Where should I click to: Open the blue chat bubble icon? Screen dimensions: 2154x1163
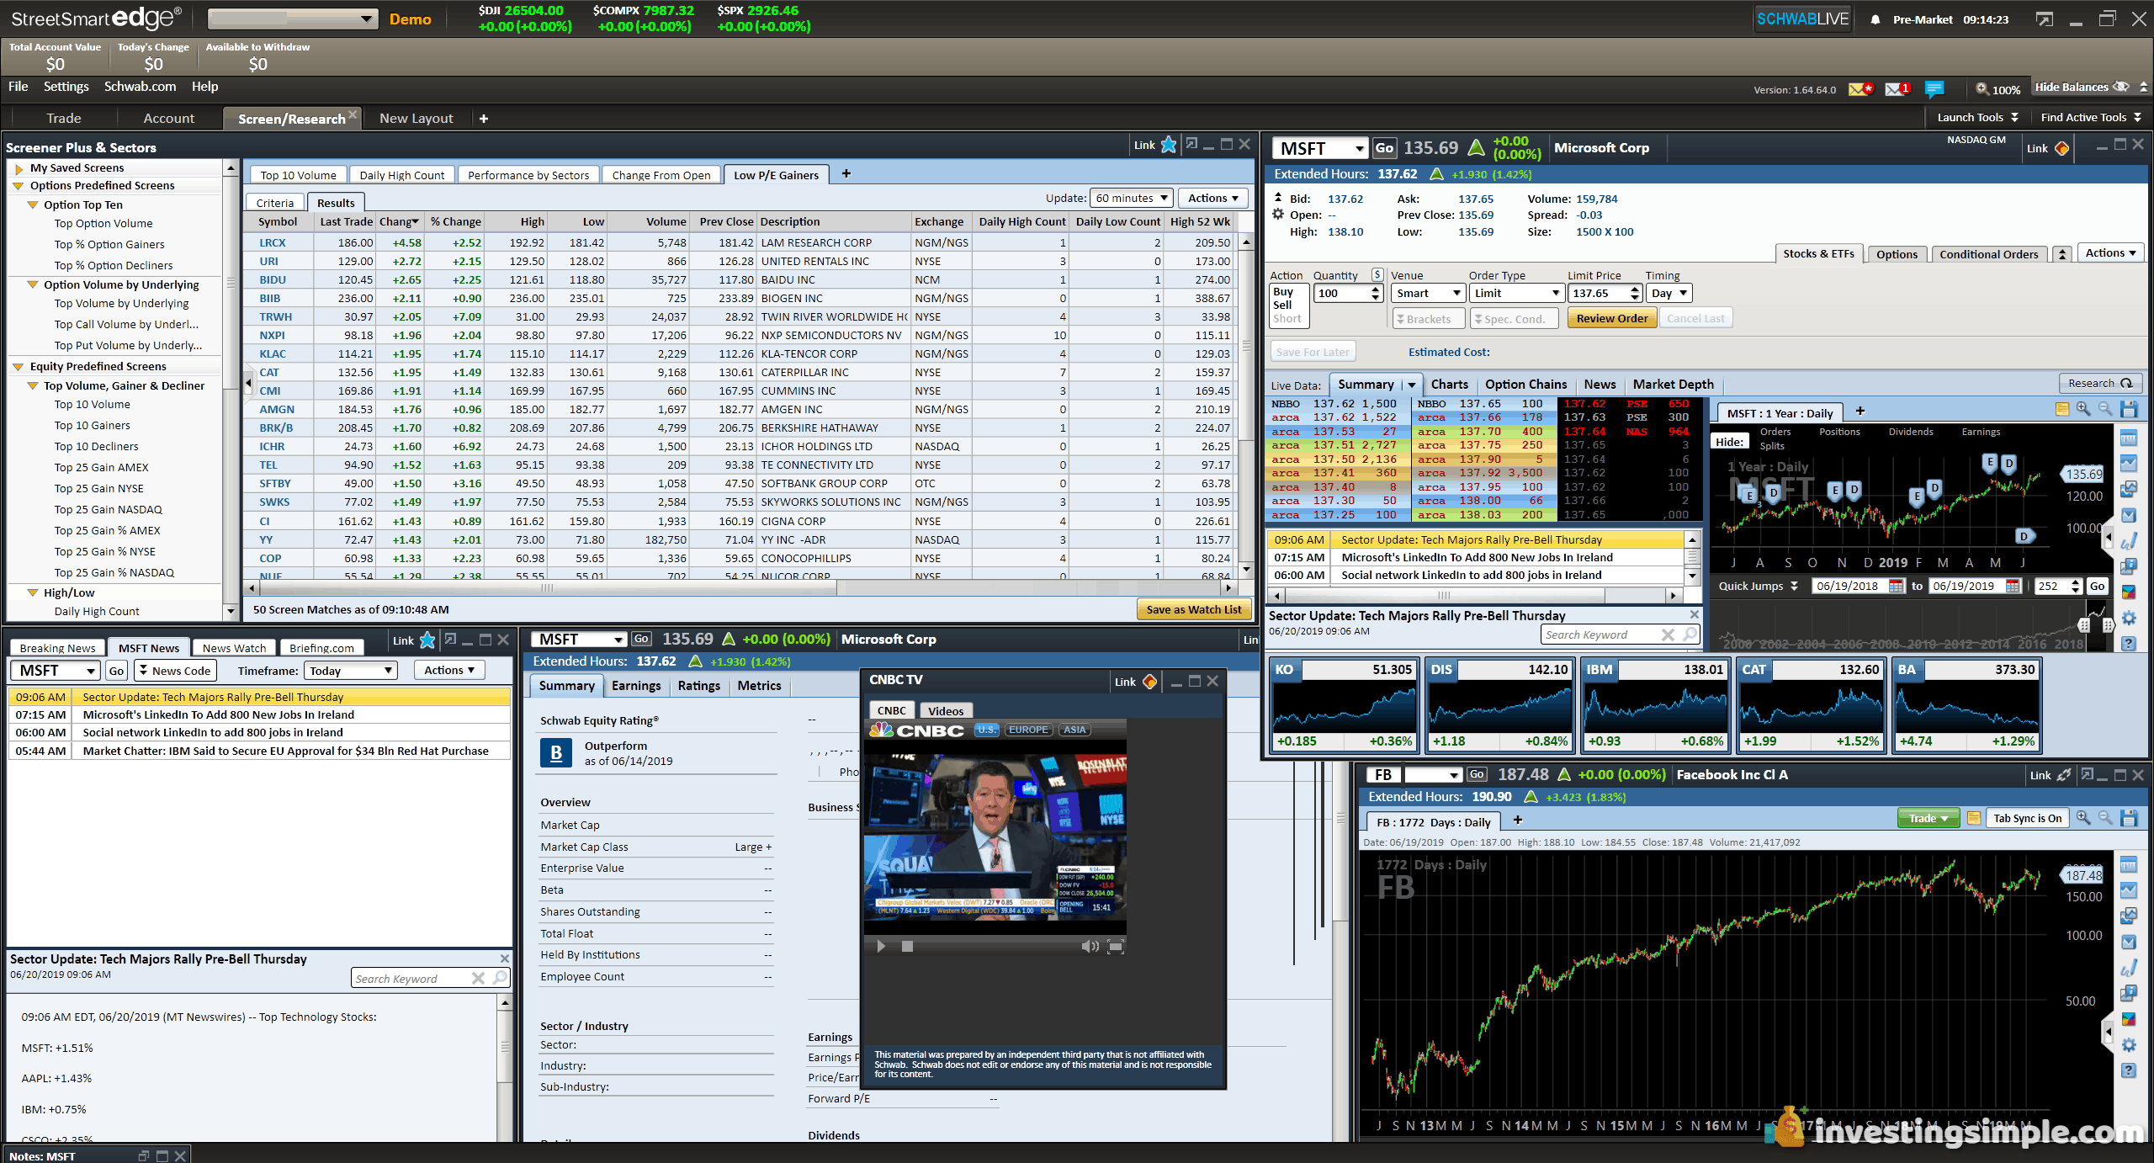coord(1934,88)
